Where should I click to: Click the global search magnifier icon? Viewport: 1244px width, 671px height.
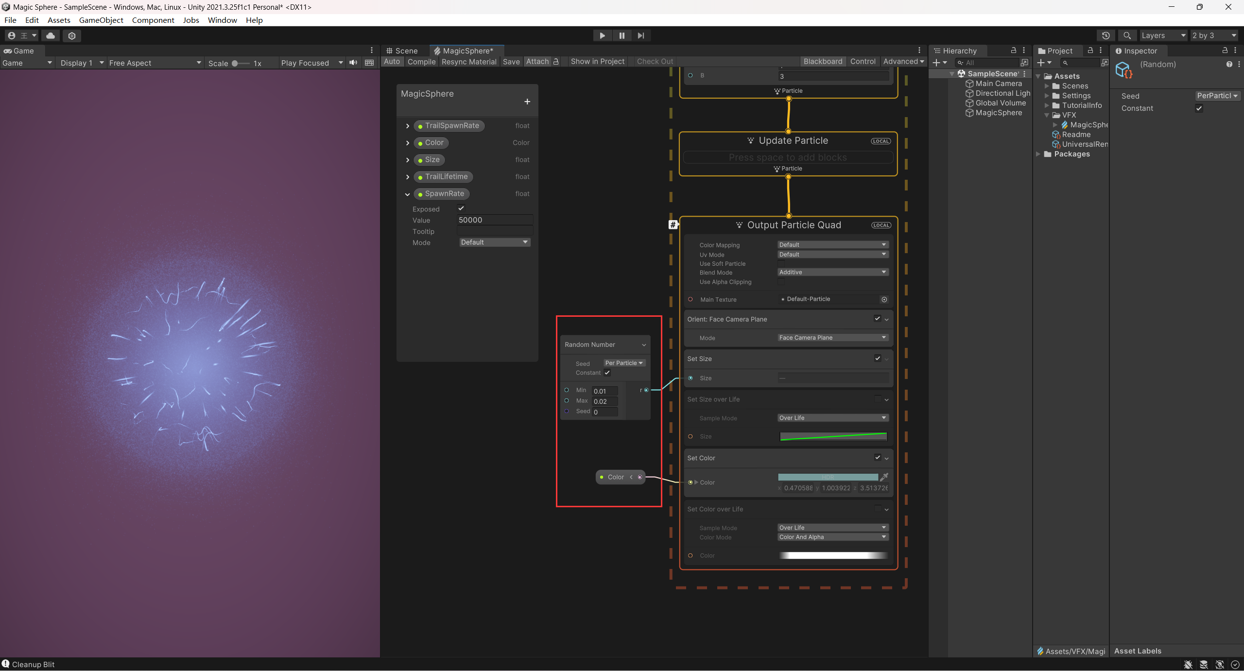tap(1127, 35)
